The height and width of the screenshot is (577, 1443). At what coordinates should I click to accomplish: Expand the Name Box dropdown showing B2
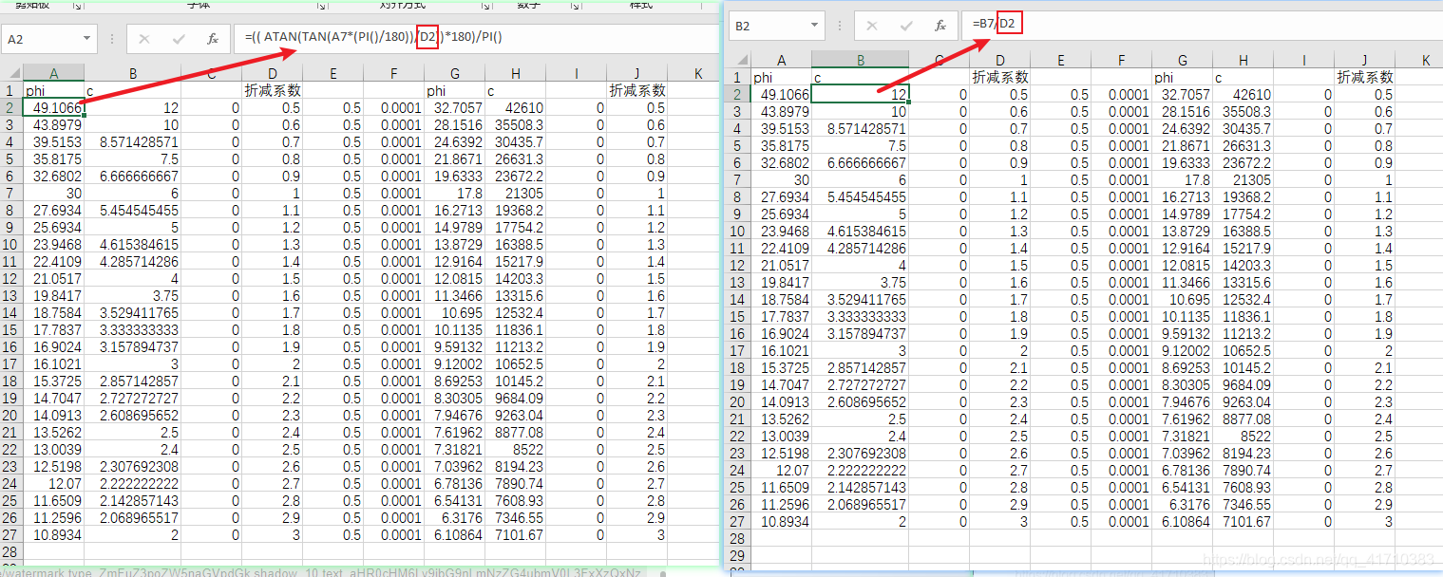[815, 26]
